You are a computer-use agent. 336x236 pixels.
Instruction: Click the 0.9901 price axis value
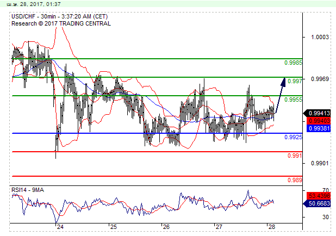320,164
